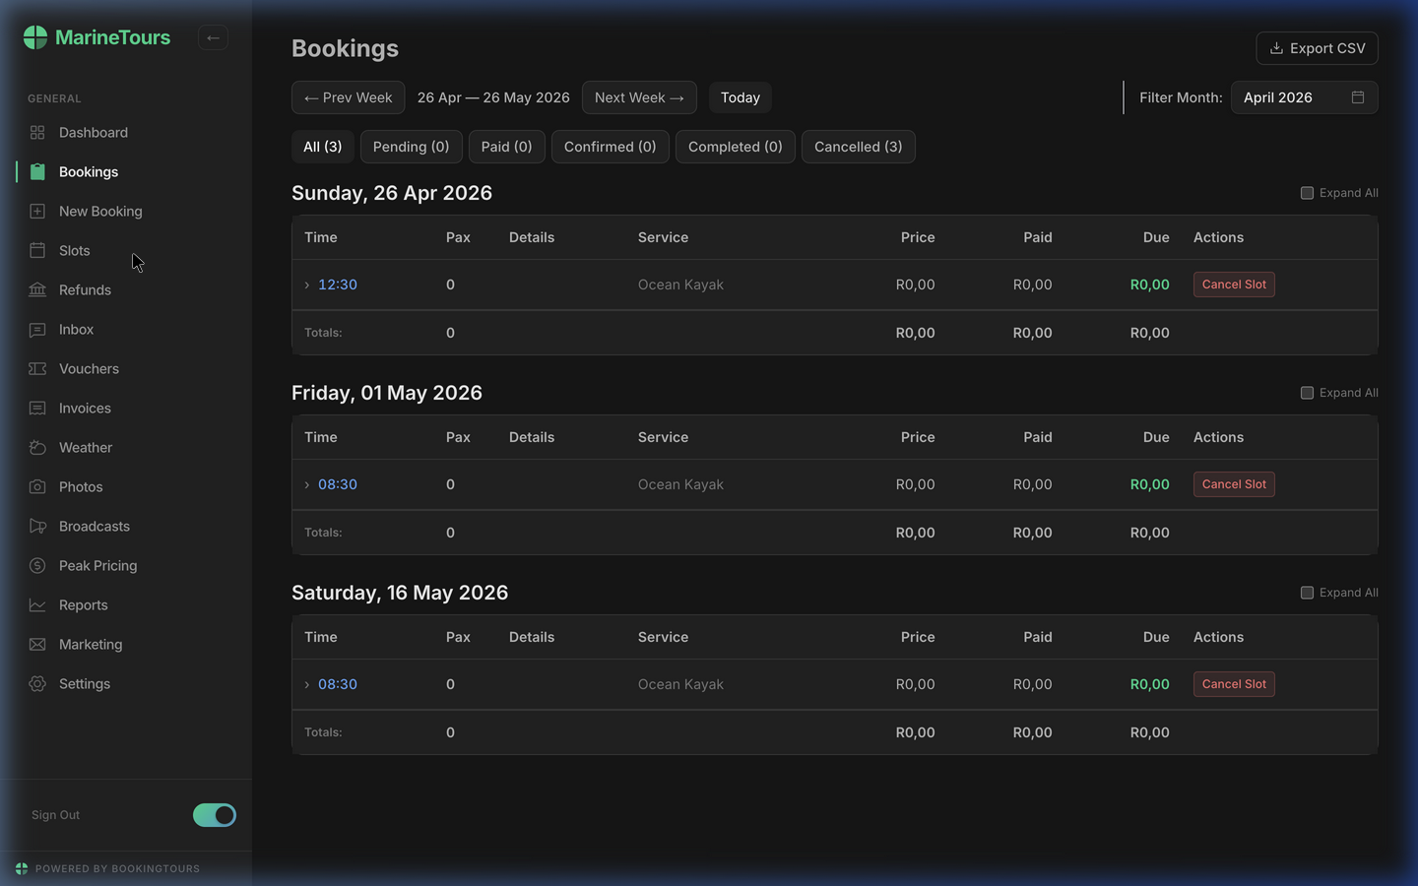The image size is (1418, 886).
Task: Click green R0,00 Due in Friday 08:30 row
Action: click(x=1150, y=484)
